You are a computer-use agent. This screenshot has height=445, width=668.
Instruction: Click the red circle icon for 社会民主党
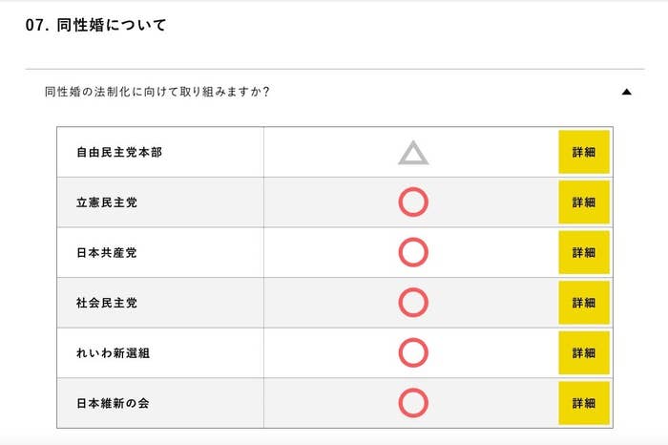413,303
